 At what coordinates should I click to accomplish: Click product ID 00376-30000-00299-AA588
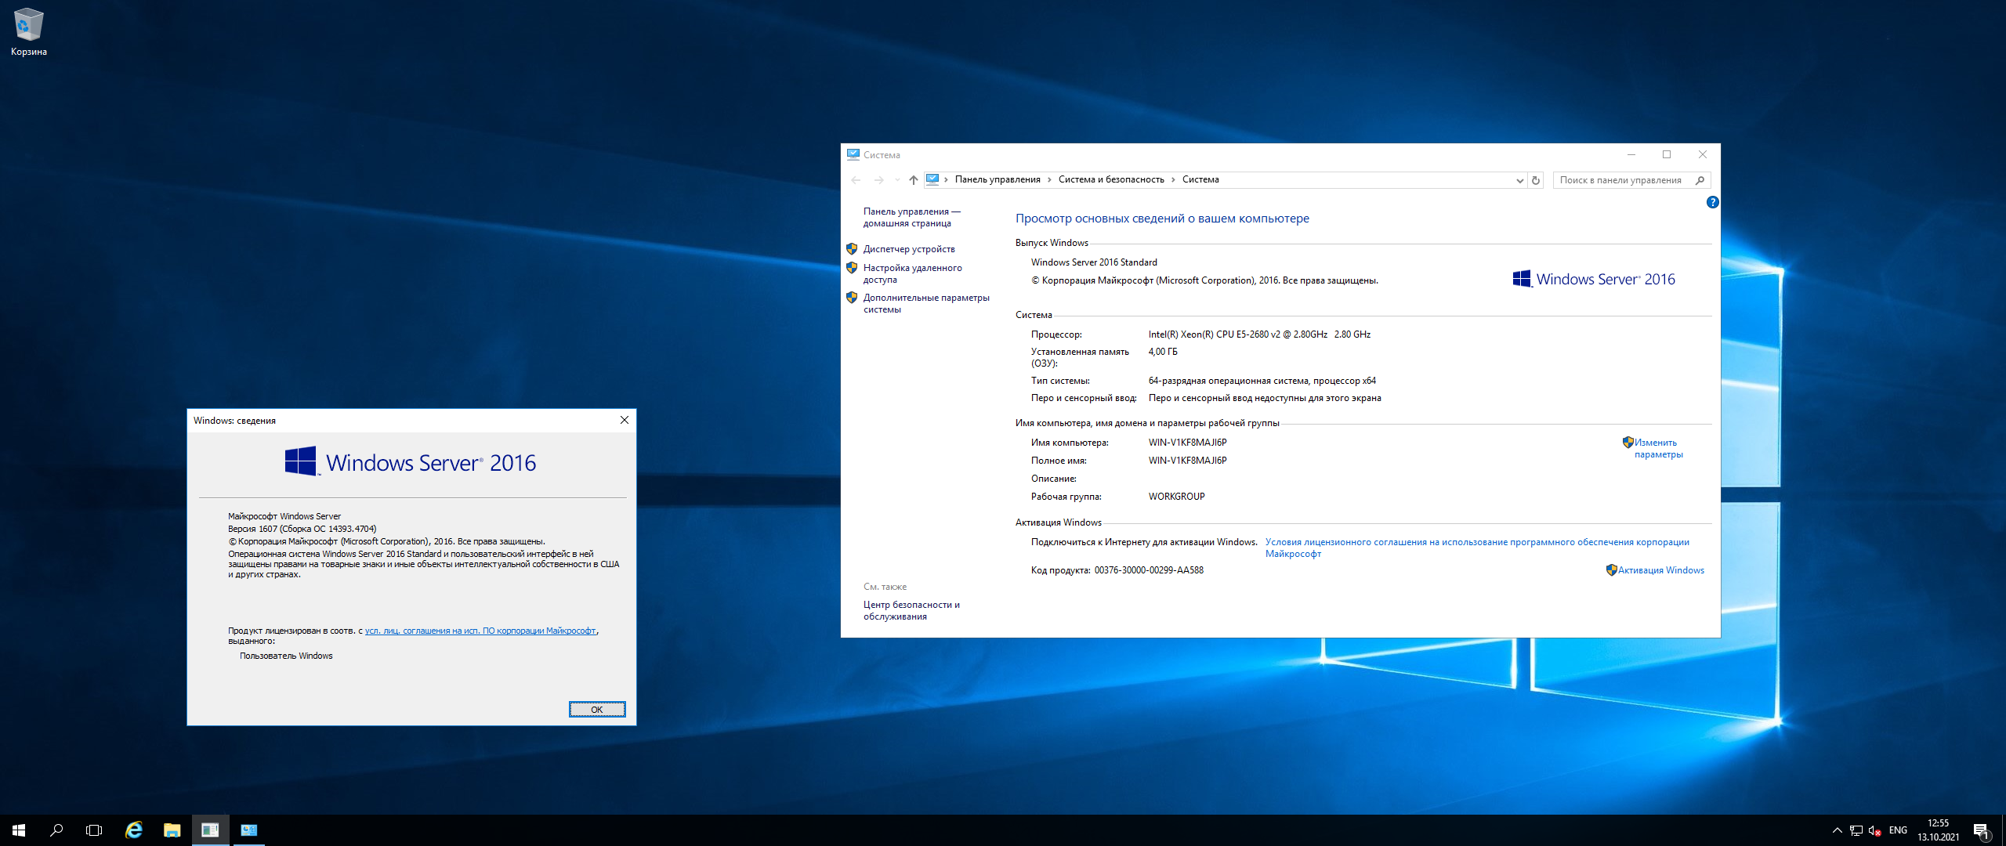(x=1149, y=570)
